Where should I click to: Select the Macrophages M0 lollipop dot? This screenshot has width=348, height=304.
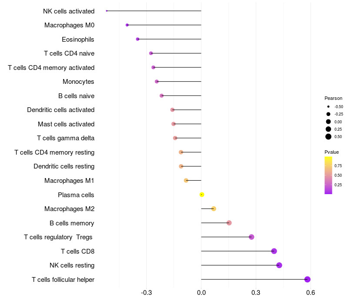click(127, 25)
